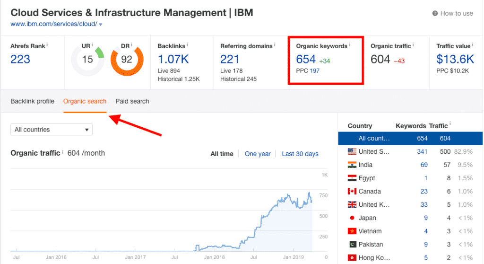Open United Kingdom keywords count 33
Screen dimensions: 484x264
(424, 205)
